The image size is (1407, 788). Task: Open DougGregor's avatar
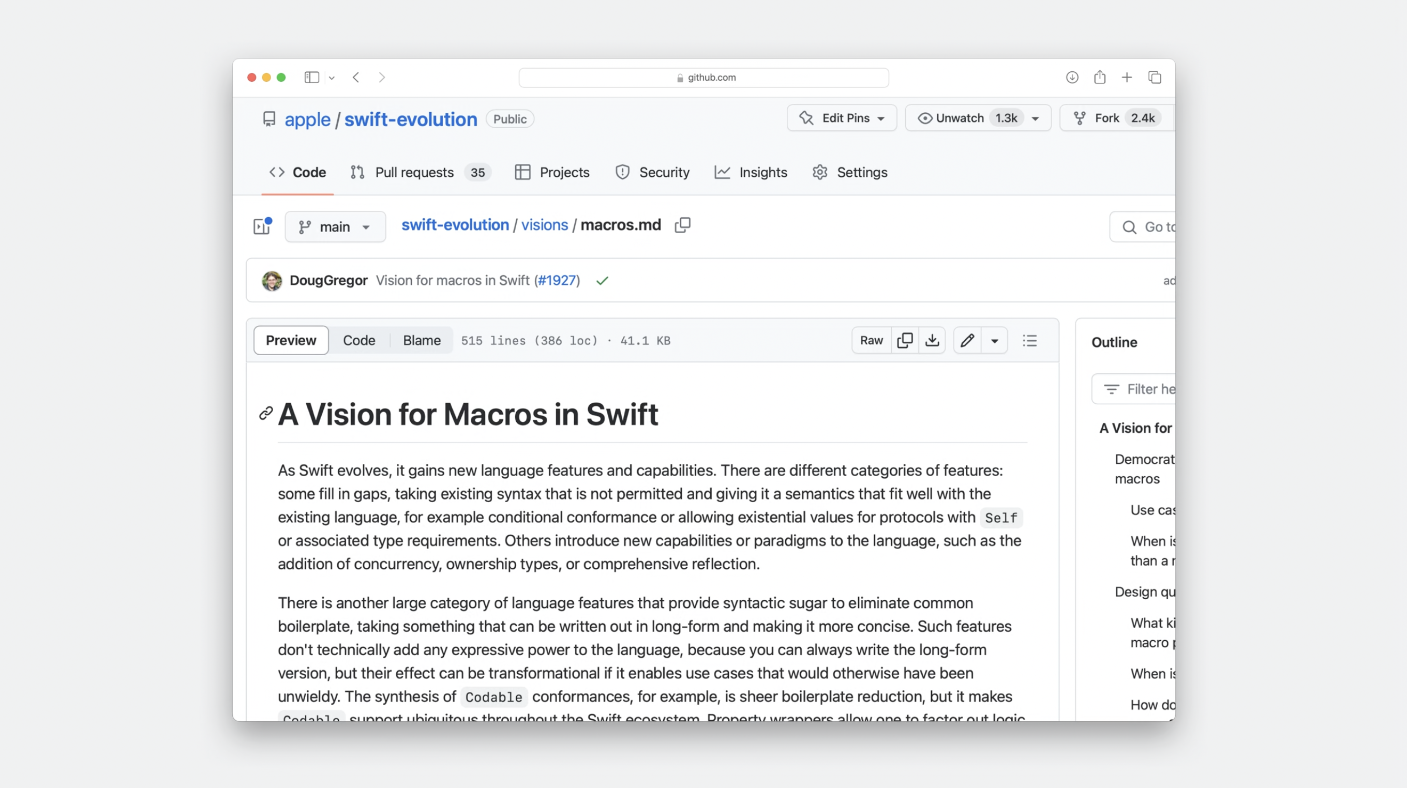272,281
